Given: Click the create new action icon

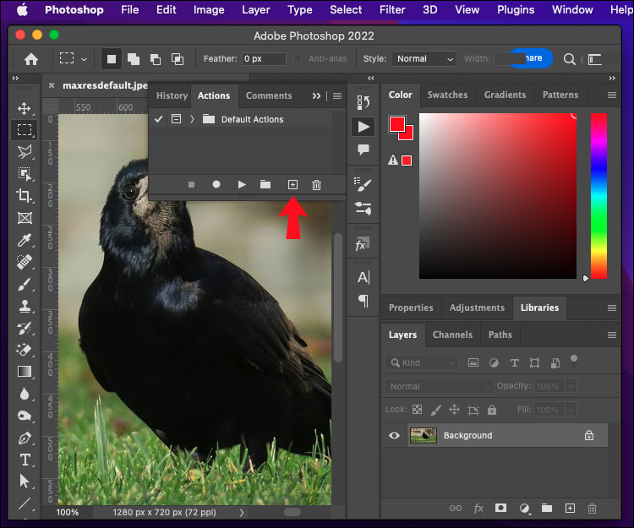Looking at the screenshot, I should click(292, 184).
